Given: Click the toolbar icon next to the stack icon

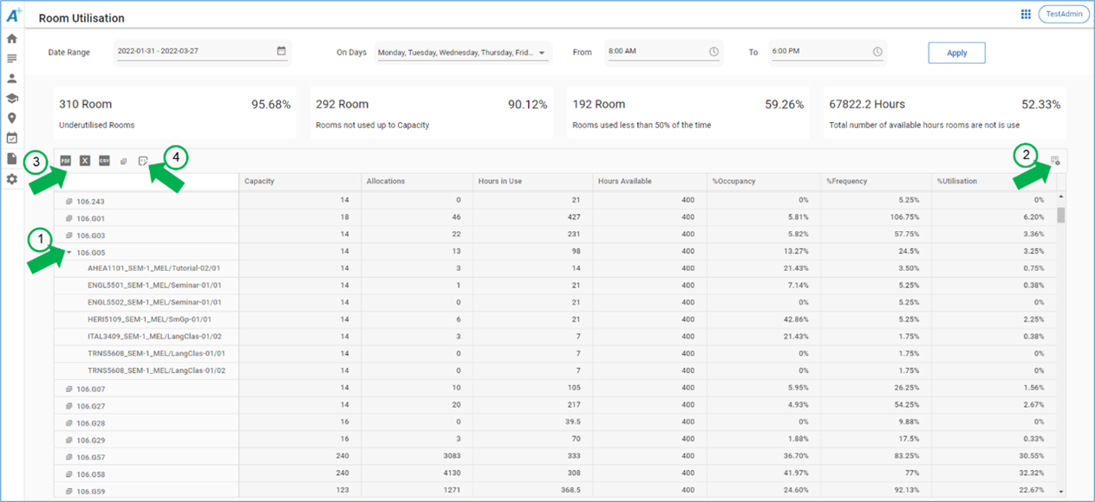Looking at the screenshot, I should (142, 161).
